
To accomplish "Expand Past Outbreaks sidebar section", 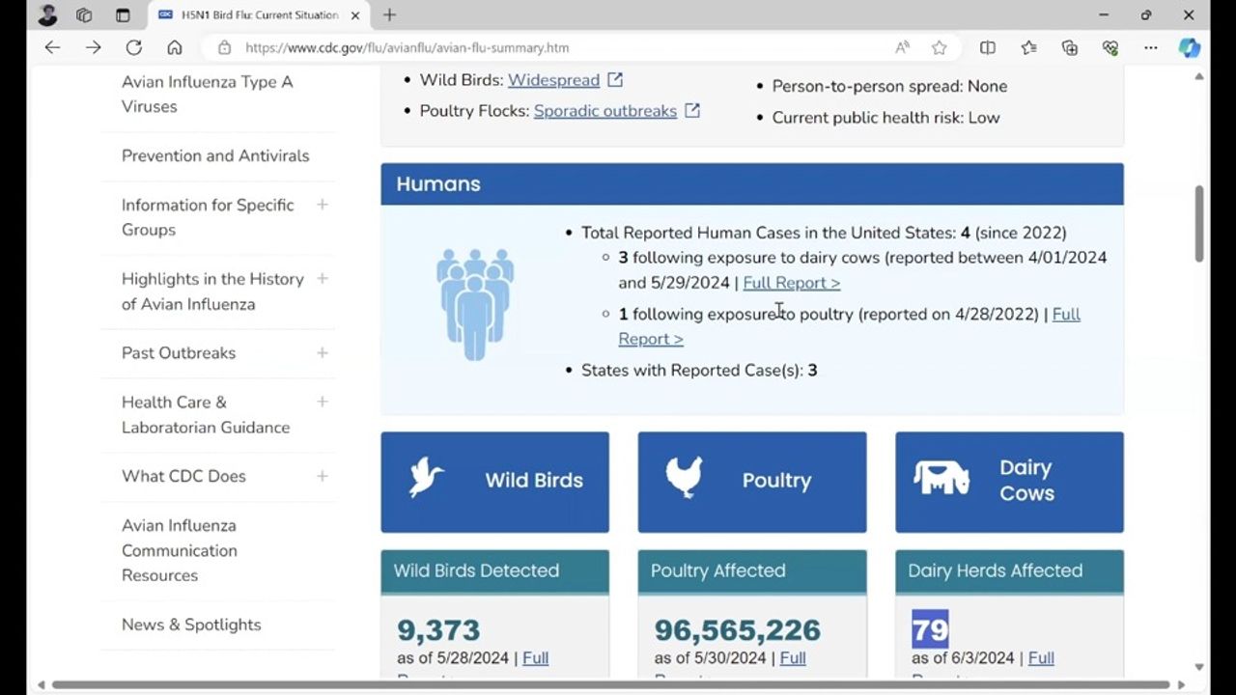I will pos(323,353).
